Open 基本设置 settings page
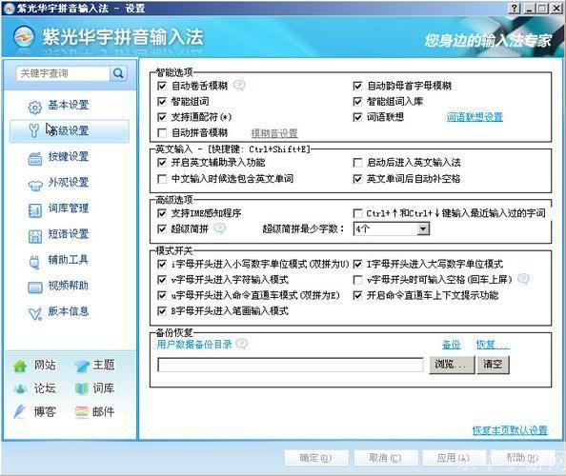 (x=69, y=105)
